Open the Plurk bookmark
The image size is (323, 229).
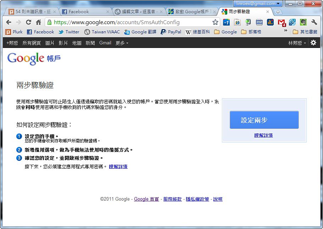point(14,32)
